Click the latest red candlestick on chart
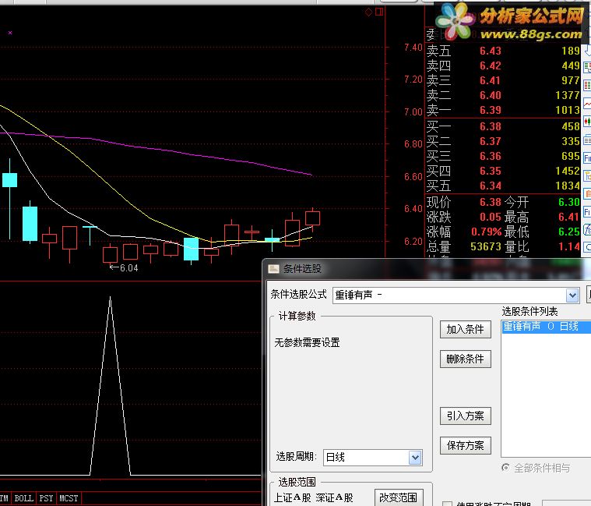Image resolution: width=591 pixels, height=506 pixels. coord(312,219)
